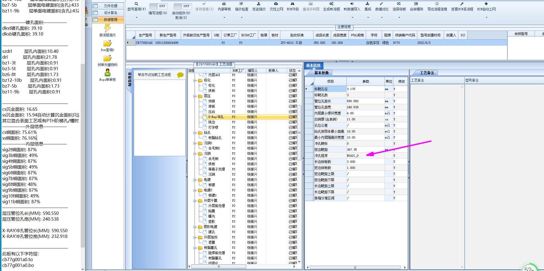Click the 层压 folder icon in tree
Screen dimensions: 544x271
click(201, 96)
